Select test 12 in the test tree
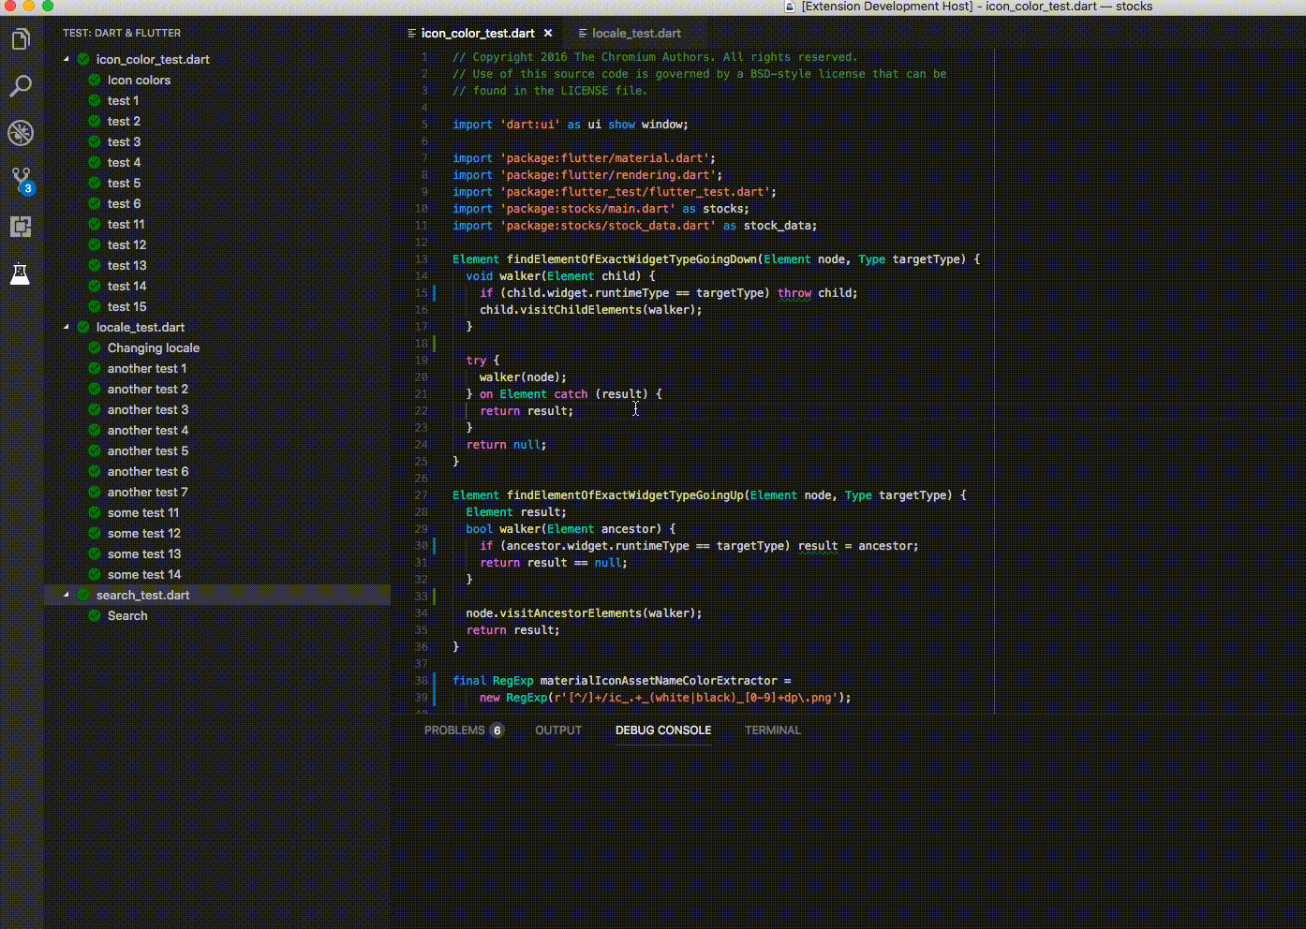 [126, 244]
